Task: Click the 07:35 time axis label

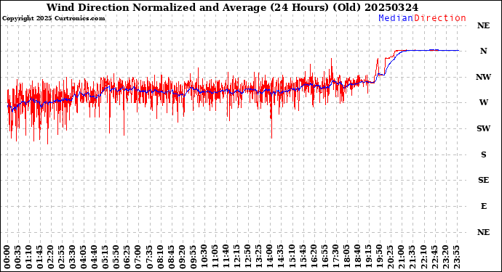Action: pos(150,257)
